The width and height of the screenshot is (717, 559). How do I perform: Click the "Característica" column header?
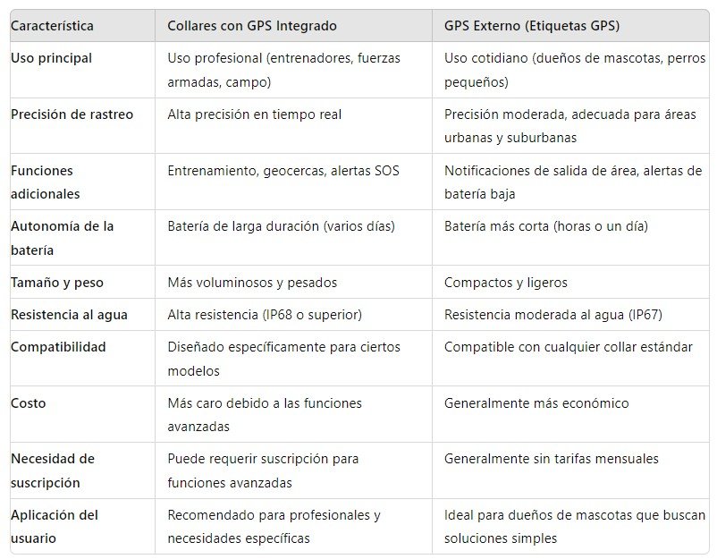pos(52,26)
